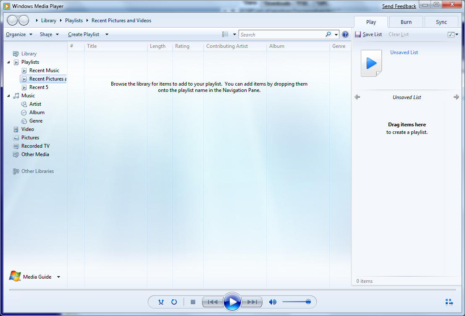Viewport: 465px width, 316px height.
Task: Select Other Libraries in the navigation pane
Action: tap(37, 171)
